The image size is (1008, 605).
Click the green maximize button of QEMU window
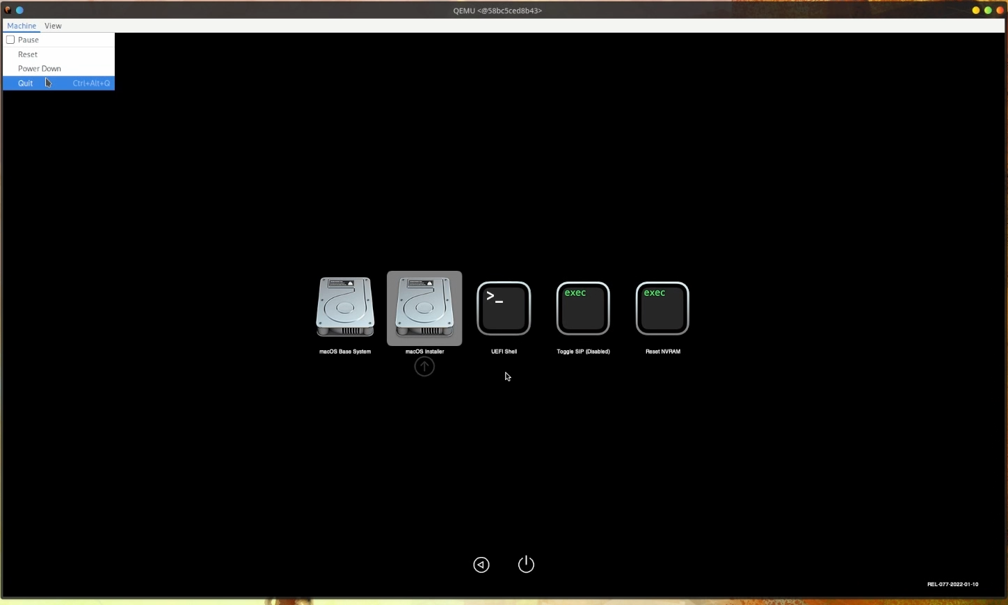pos(988,10)
